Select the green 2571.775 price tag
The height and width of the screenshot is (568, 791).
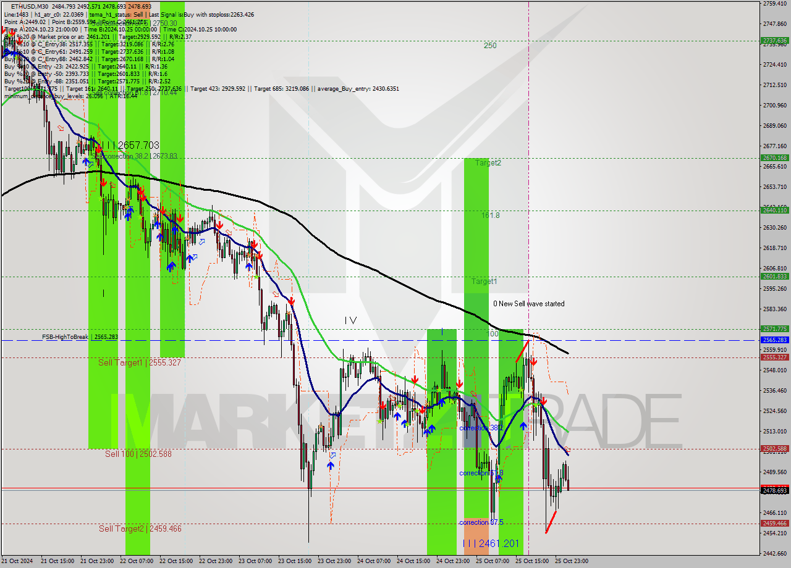pos(775,329)
